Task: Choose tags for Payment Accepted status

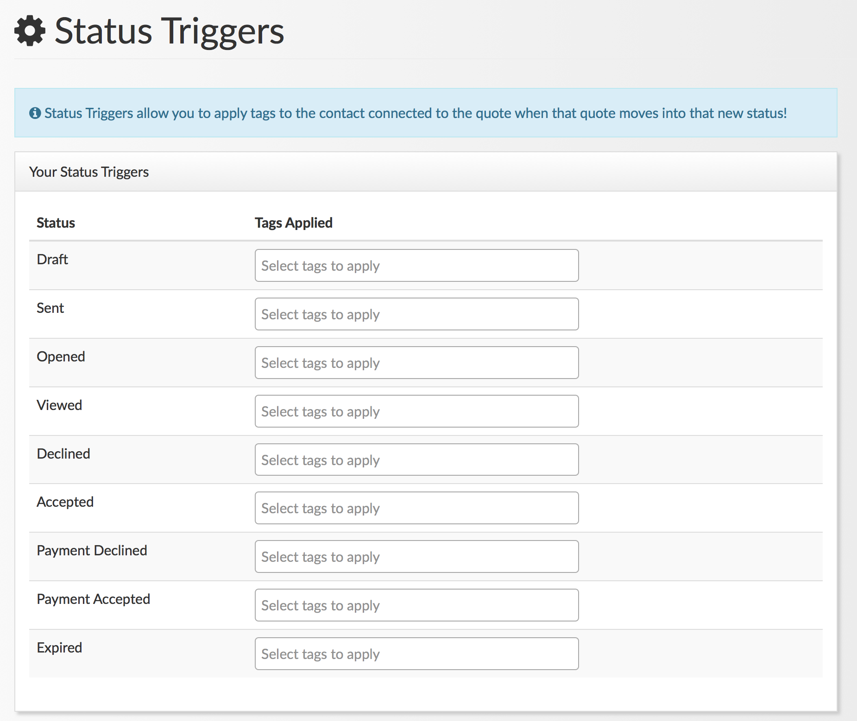Action: click(416, 605)
